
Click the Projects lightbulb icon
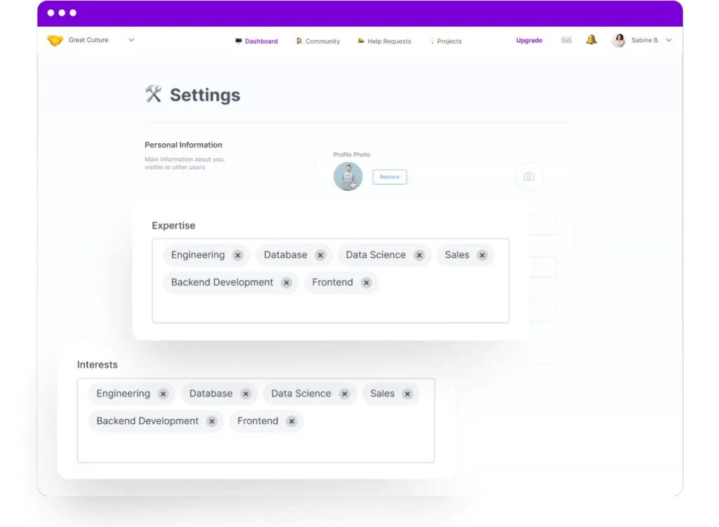(432, 41)
